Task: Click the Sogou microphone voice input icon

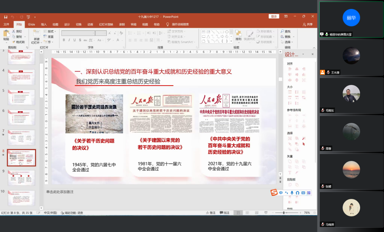Action: tap(292, 193)
